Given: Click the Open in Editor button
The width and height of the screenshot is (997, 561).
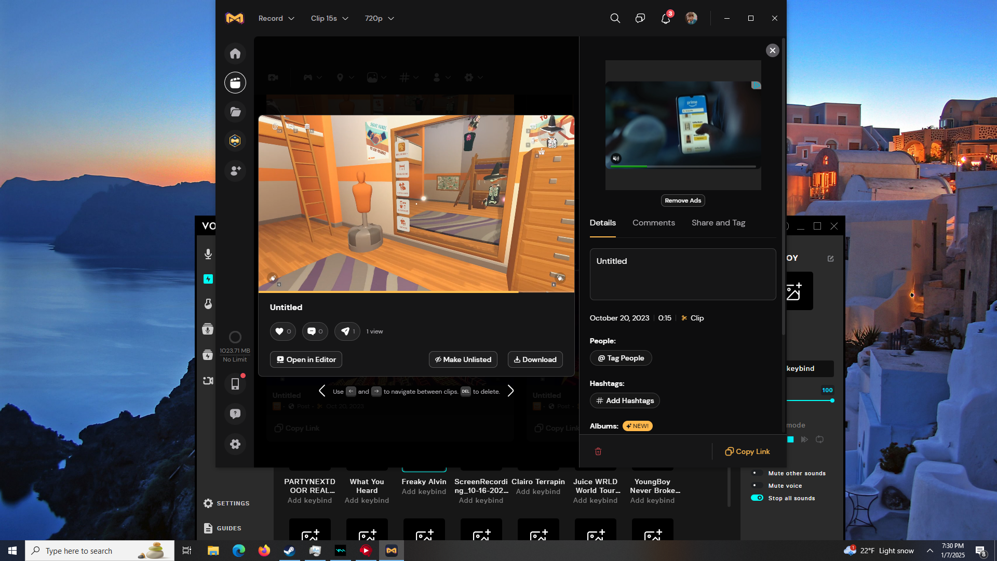Looking at the screenshot, I should pos(306,359).
